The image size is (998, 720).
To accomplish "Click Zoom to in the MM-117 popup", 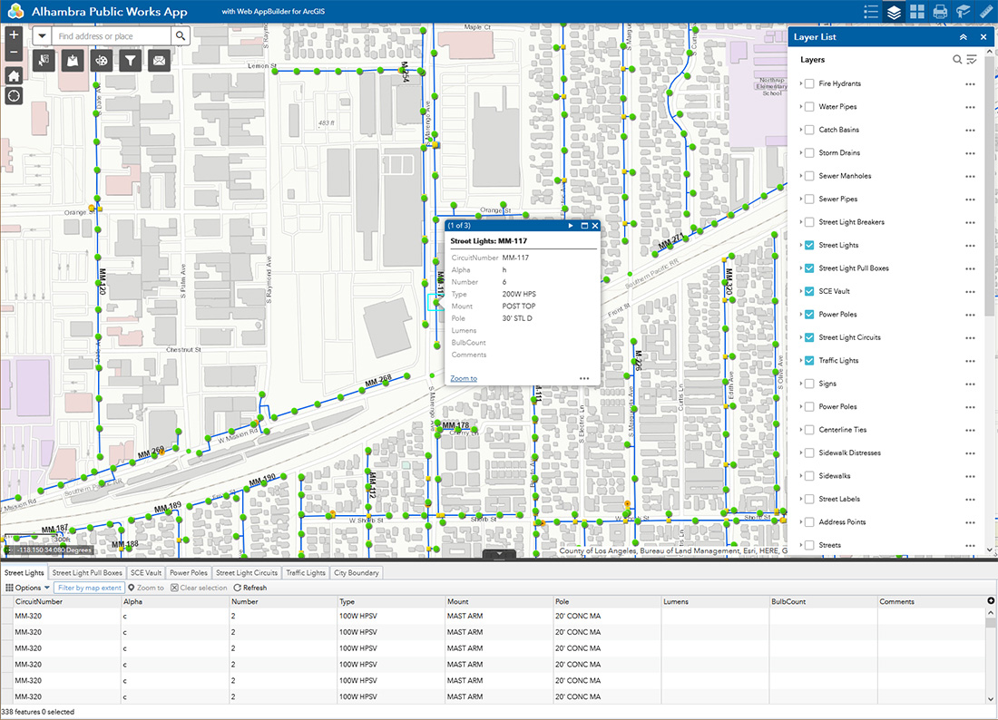I will (x=463, y=378).
